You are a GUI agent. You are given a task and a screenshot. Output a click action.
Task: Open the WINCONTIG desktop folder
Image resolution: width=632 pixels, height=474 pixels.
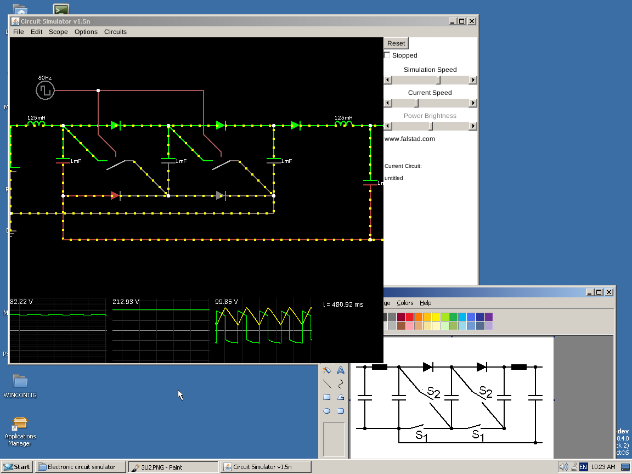(20, 386)
